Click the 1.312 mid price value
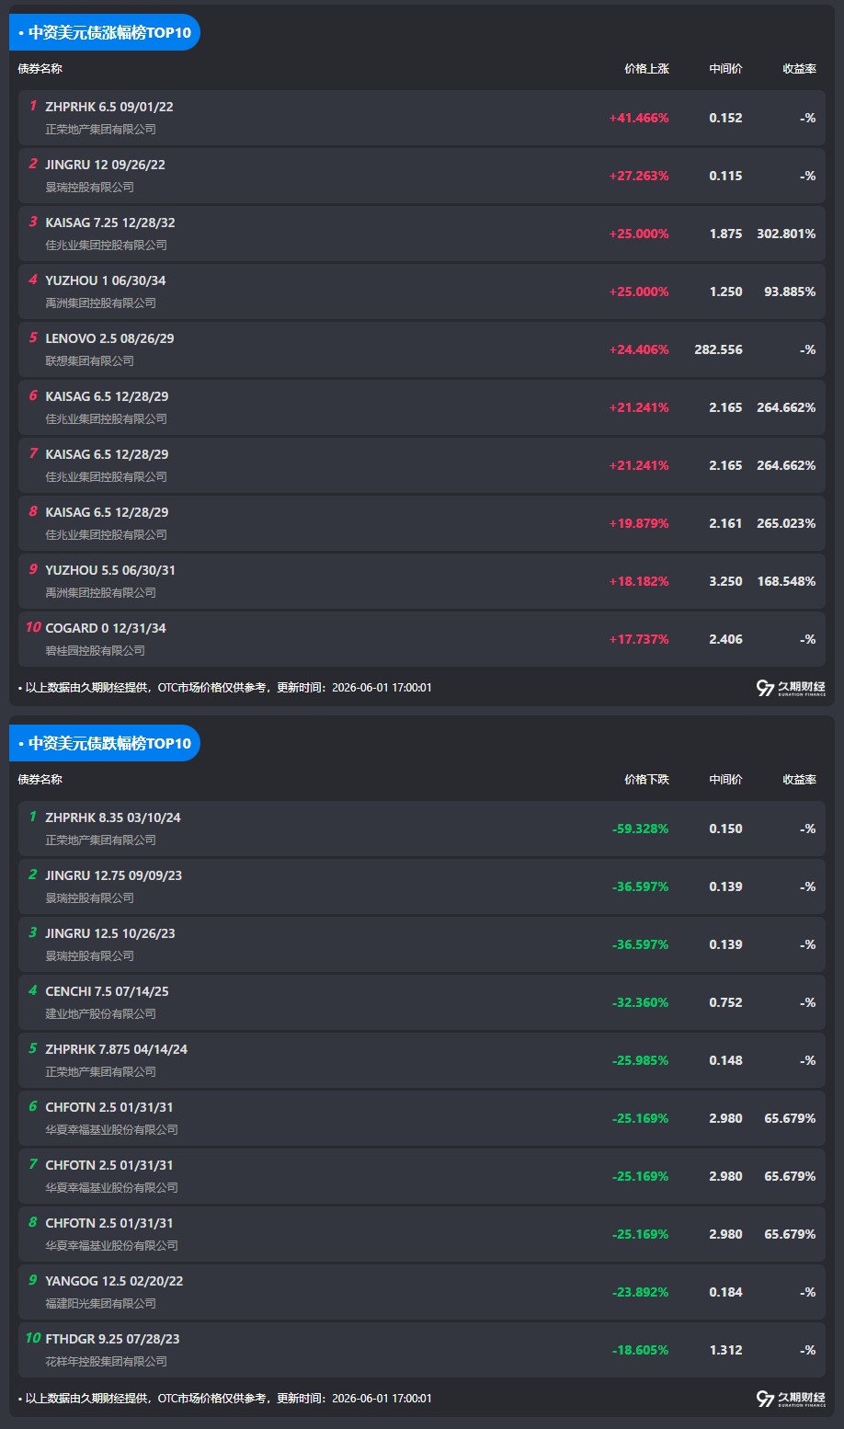The image size is (844, 1429). 725,1351
